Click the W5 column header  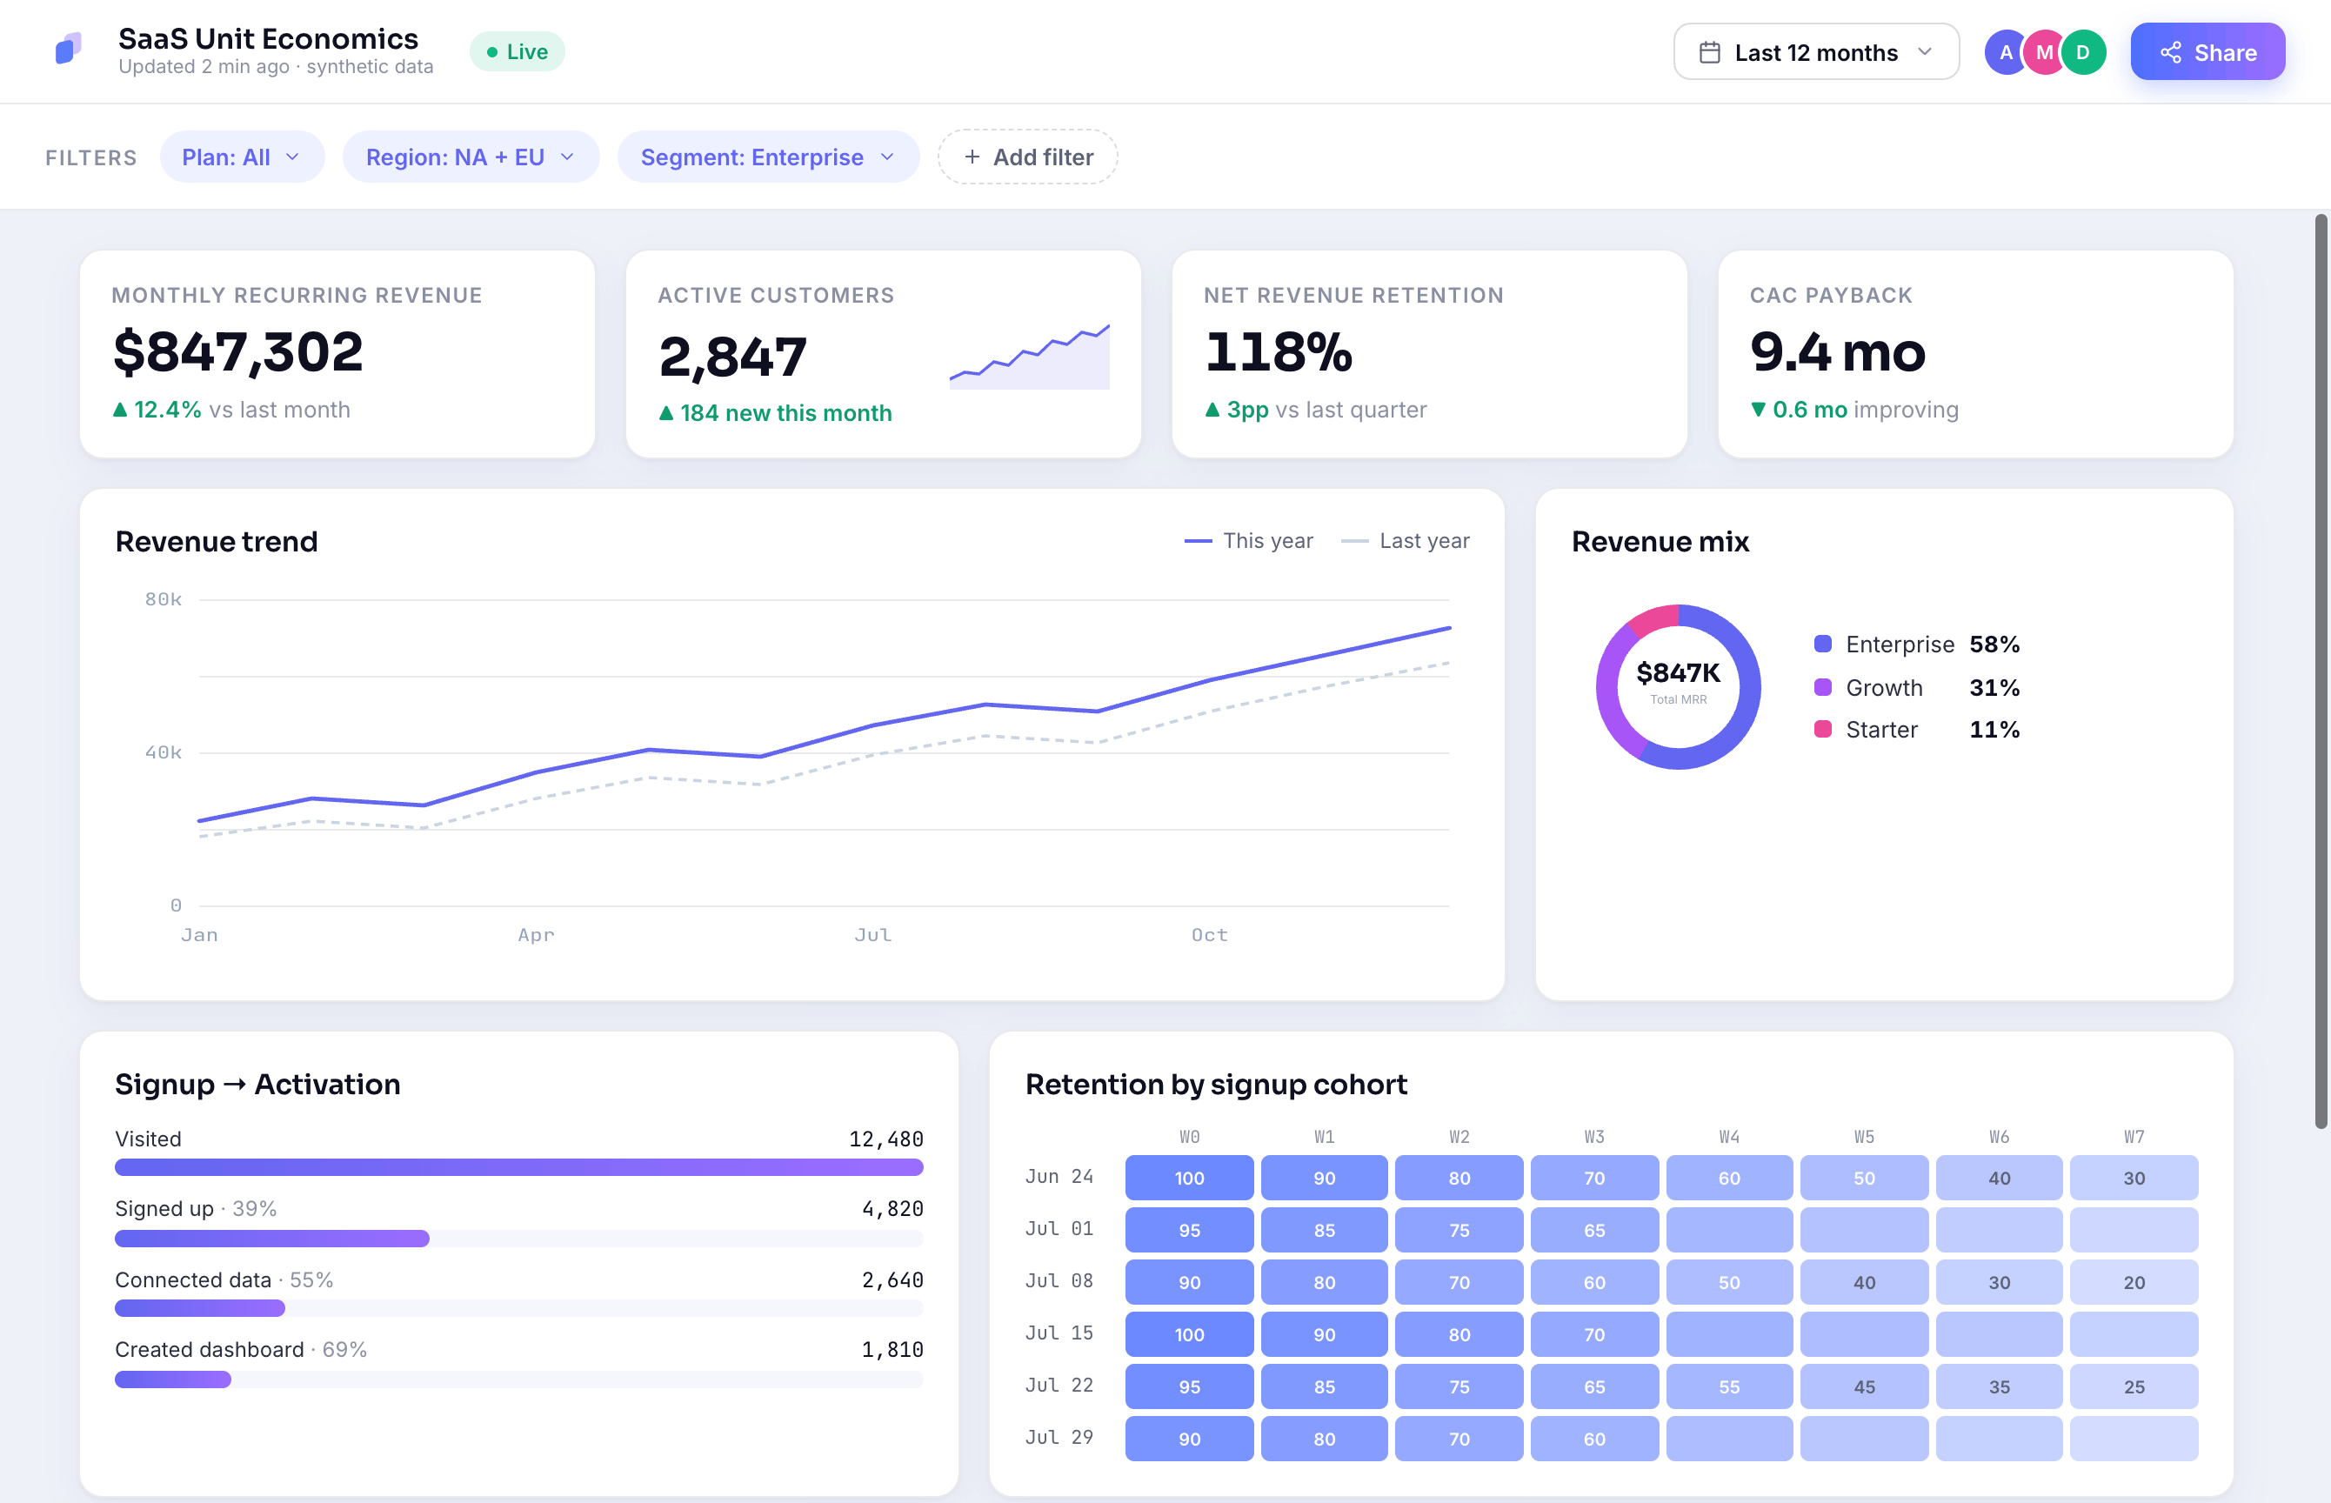(x=1864, y=1137)
